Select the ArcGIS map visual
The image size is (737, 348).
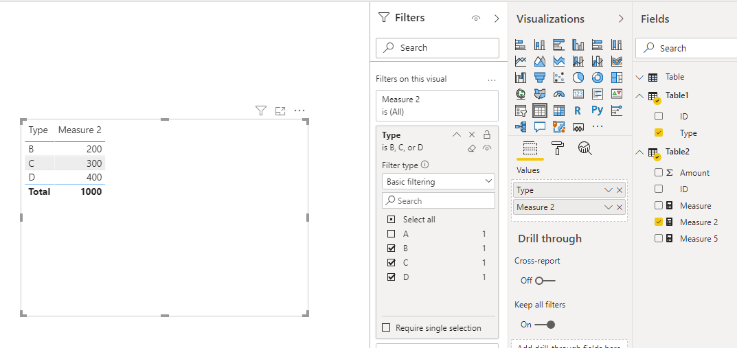point(559,126)
